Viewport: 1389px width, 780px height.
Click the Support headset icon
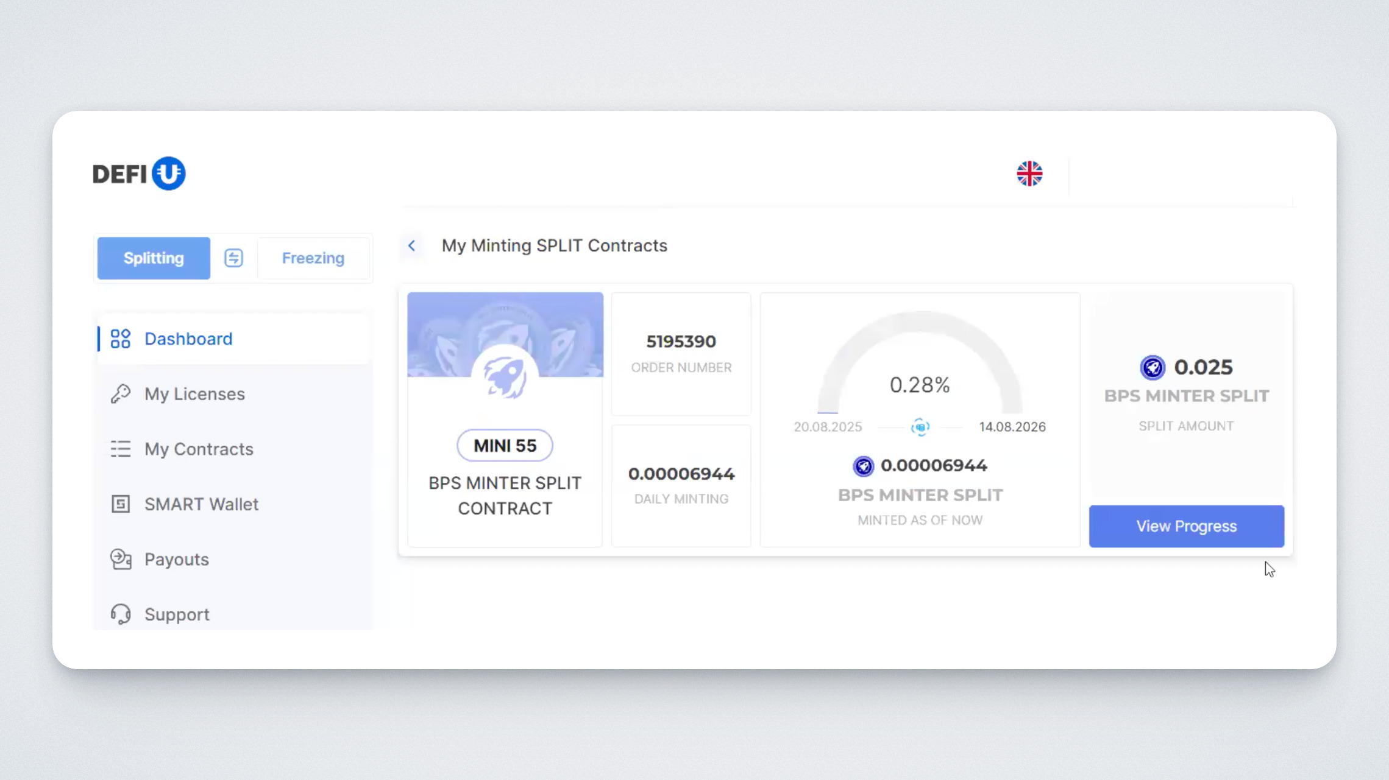coord(121,614)
